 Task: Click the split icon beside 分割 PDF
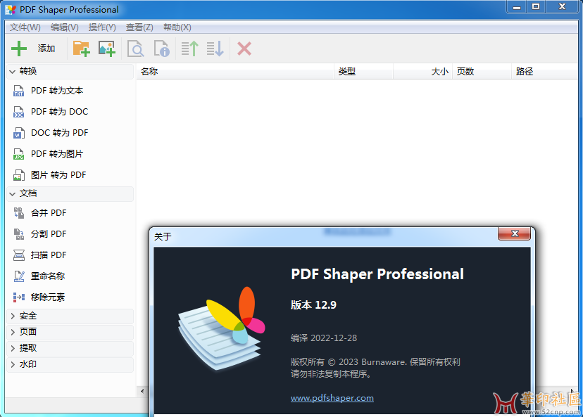click(x=18, y=234)
